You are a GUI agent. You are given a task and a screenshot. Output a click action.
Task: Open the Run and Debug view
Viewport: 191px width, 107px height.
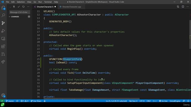[3, 31]
